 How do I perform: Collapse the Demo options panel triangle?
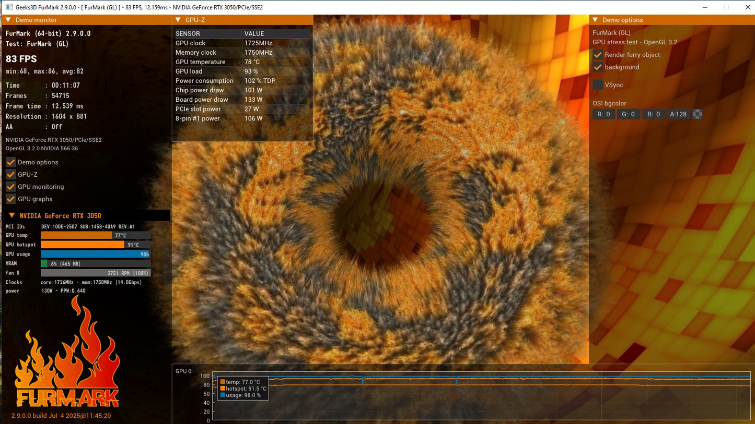point(595,20)
